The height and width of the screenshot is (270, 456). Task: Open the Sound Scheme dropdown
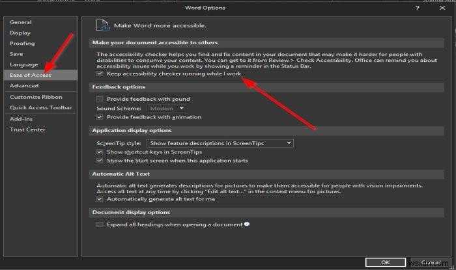(x=166, y=108)
